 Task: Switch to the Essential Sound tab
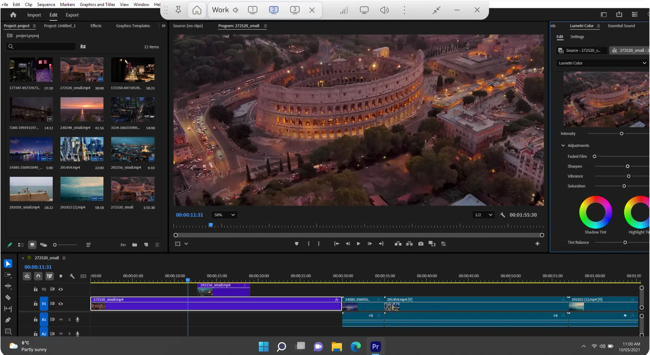click(x=621, y=26)
